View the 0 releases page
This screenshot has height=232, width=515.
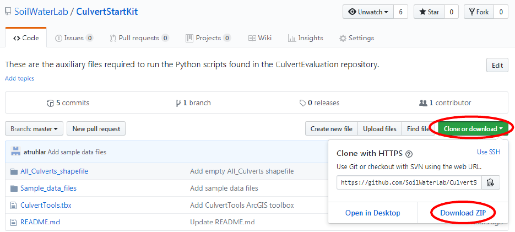click(319, 103)
